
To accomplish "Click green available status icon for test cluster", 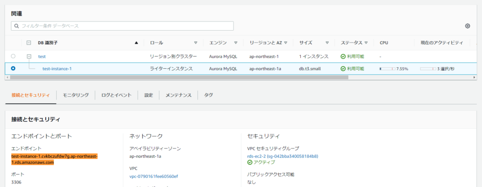I will coord(343,57).
